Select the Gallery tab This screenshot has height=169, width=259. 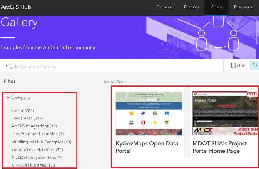click(217, 7)
